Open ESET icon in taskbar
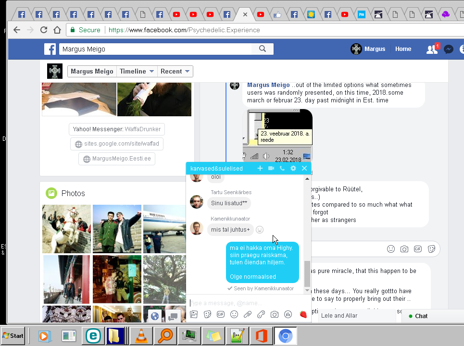464x346 pixels. 93,336
